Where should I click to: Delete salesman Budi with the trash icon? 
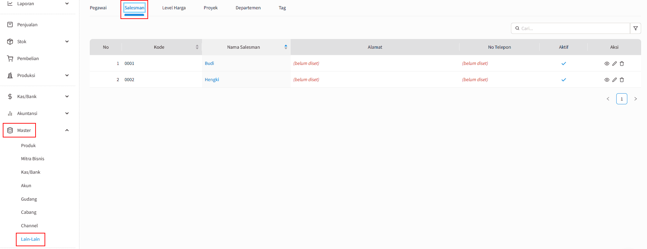coord(622,64)
